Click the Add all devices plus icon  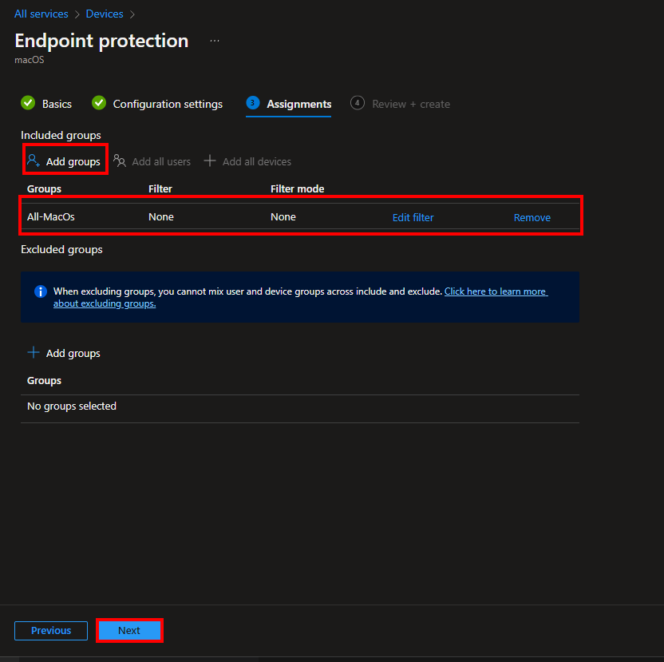[x=210, y=161]
